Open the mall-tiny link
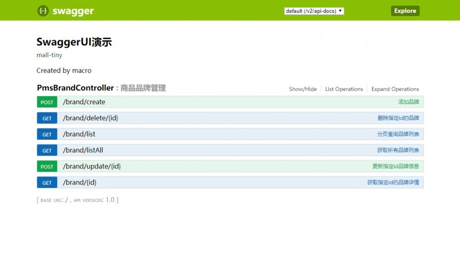The width and height of the screenshot is (460, 266). (x=49, y=55)
